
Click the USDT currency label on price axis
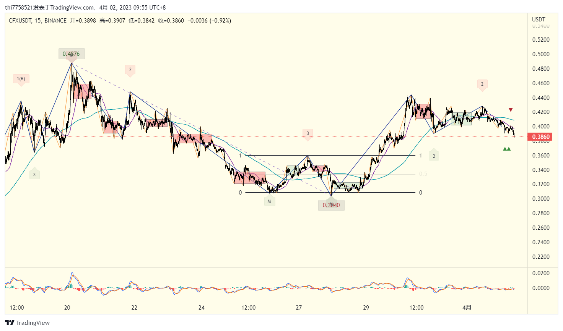click(539, 19)
